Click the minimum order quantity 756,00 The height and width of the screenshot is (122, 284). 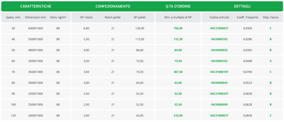coord(178,28)
